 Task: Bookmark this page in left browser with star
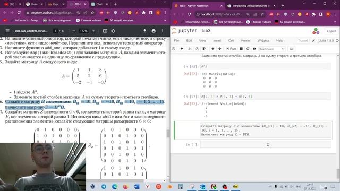(x=92, y=13)
